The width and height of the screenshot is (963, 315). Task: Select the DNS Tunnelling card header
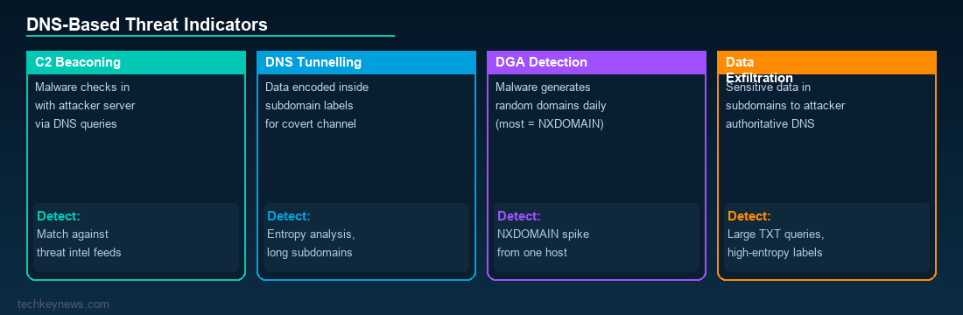(x=367, y=63)
